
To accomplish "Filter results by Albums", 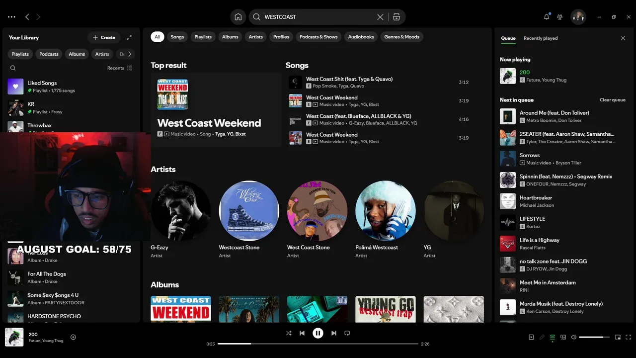I will [x=230, y=37].
